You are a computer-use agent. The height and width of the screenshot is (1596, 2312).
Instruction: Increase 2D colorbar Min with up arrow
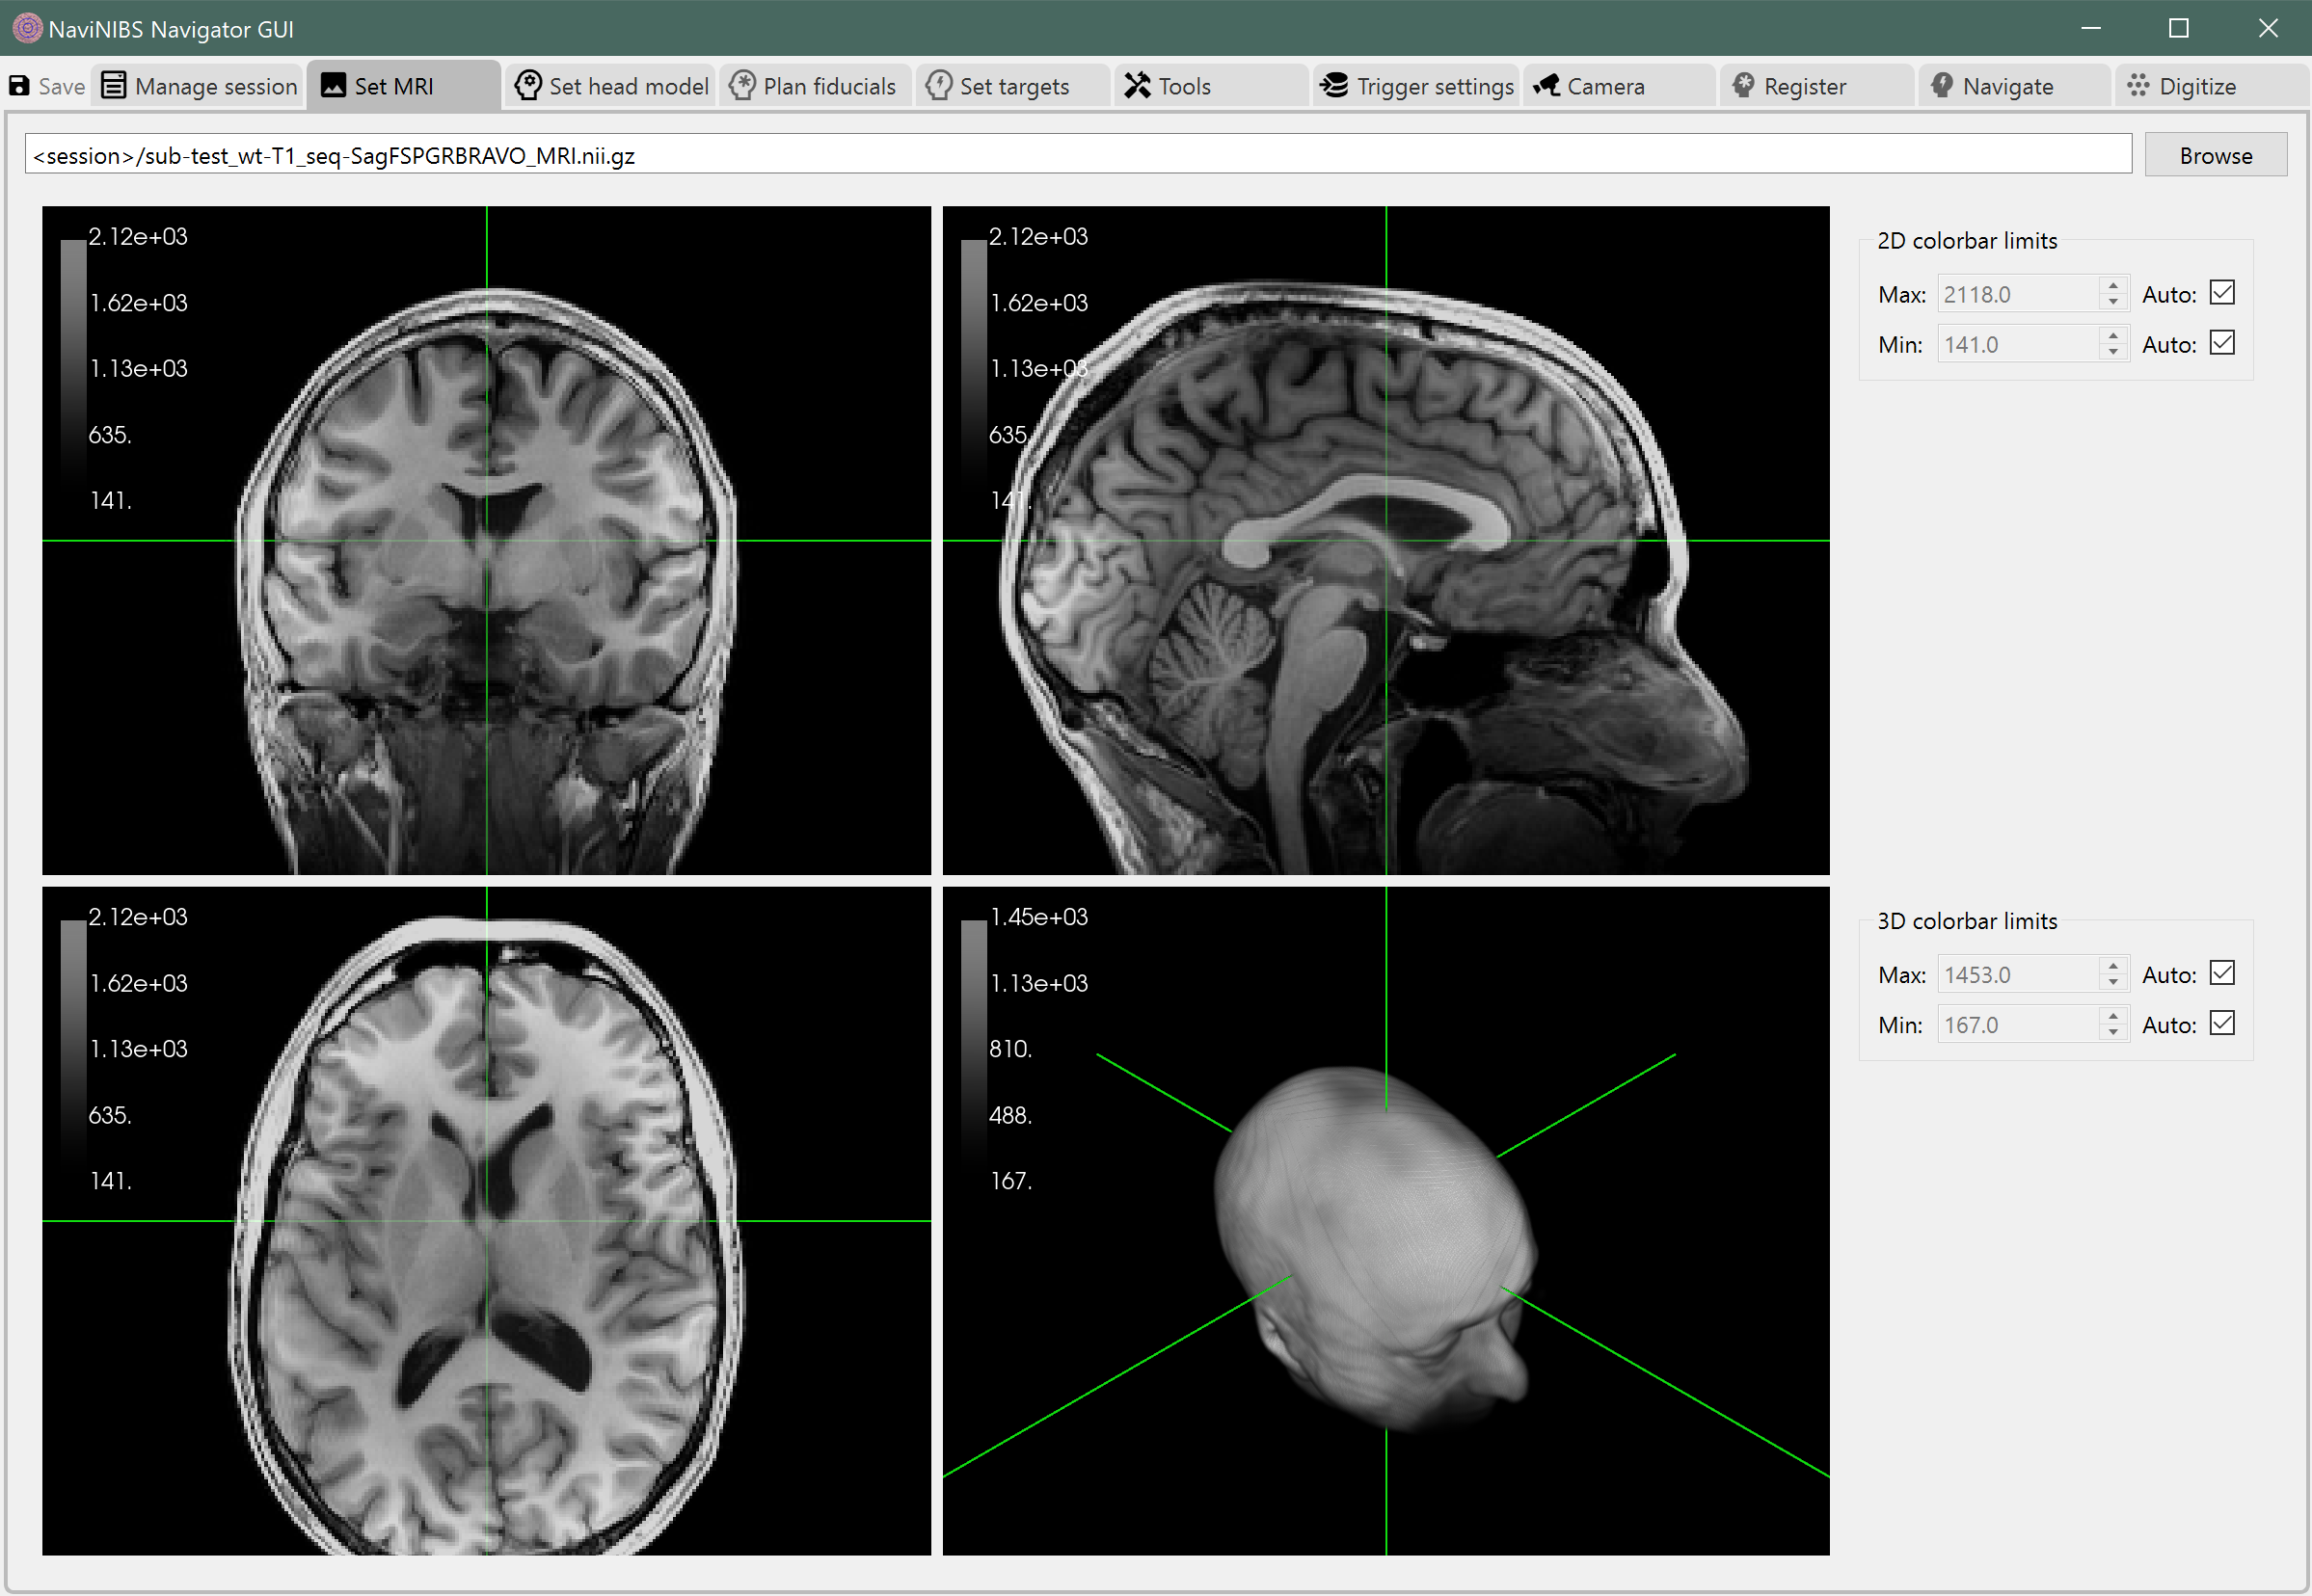click(2113, 335)
